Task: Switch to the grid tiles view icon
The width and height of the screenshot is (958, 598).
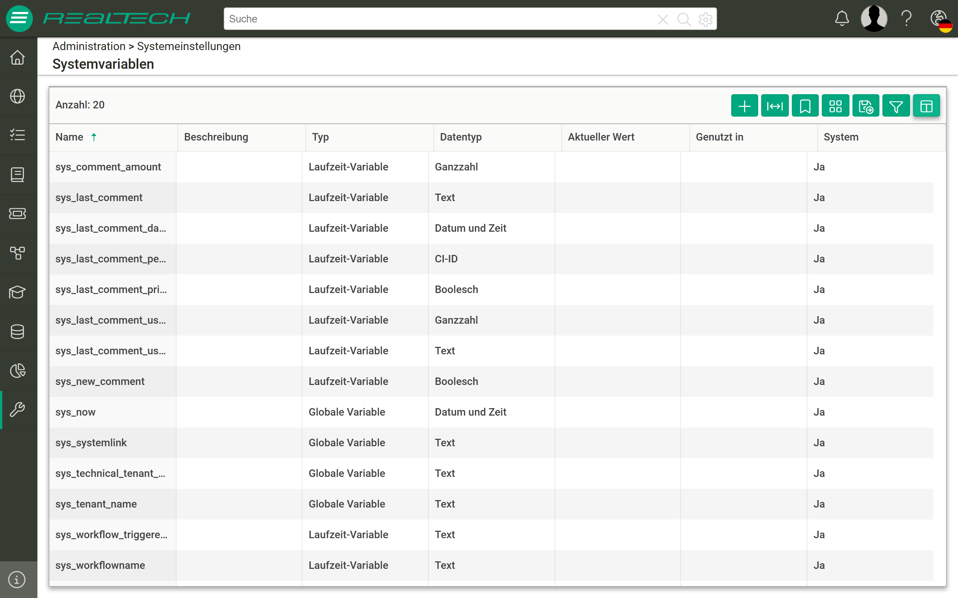Action: (835, 106)
